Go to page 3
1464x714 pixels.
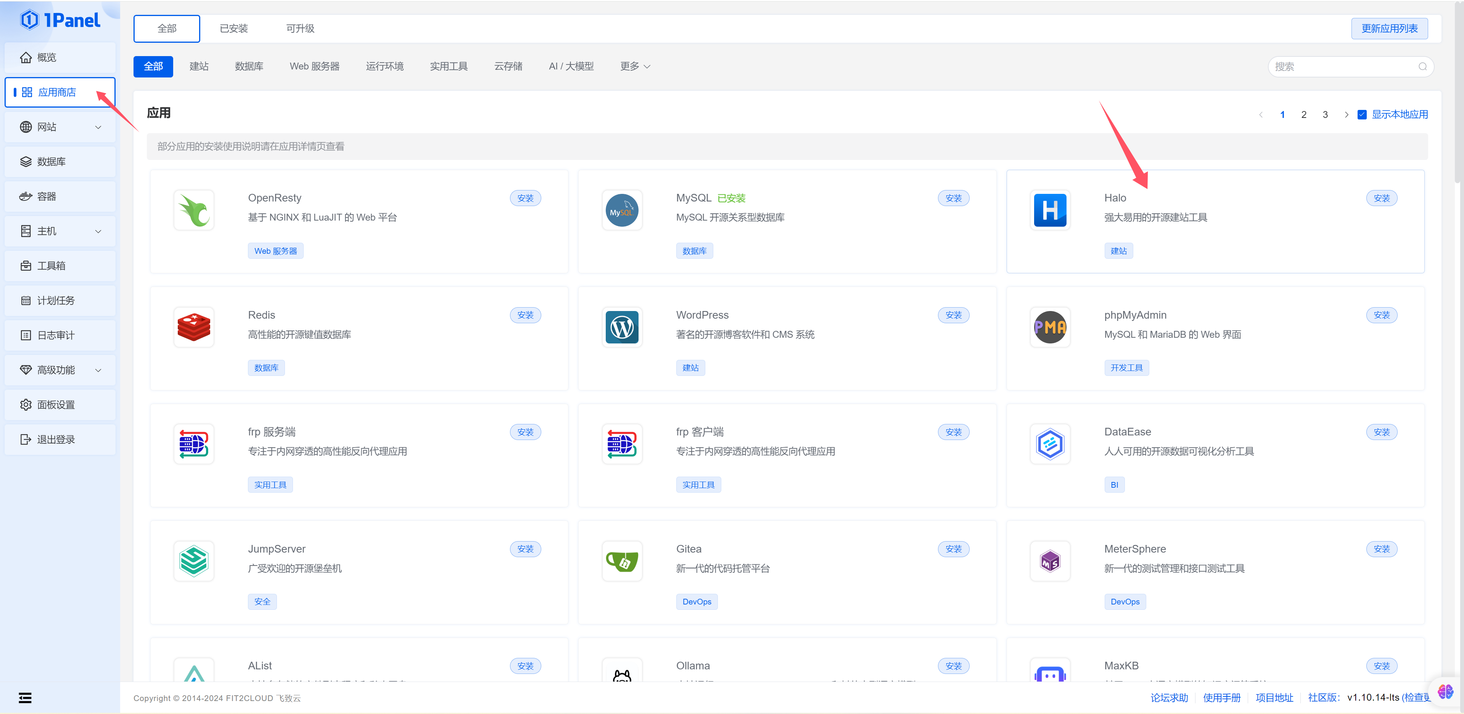coord(1325,115)
